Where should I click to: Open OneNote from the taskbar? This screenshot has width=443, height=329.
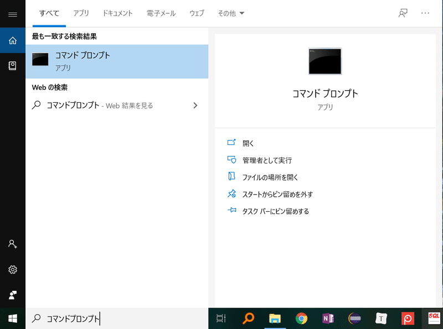pos(328,318)
